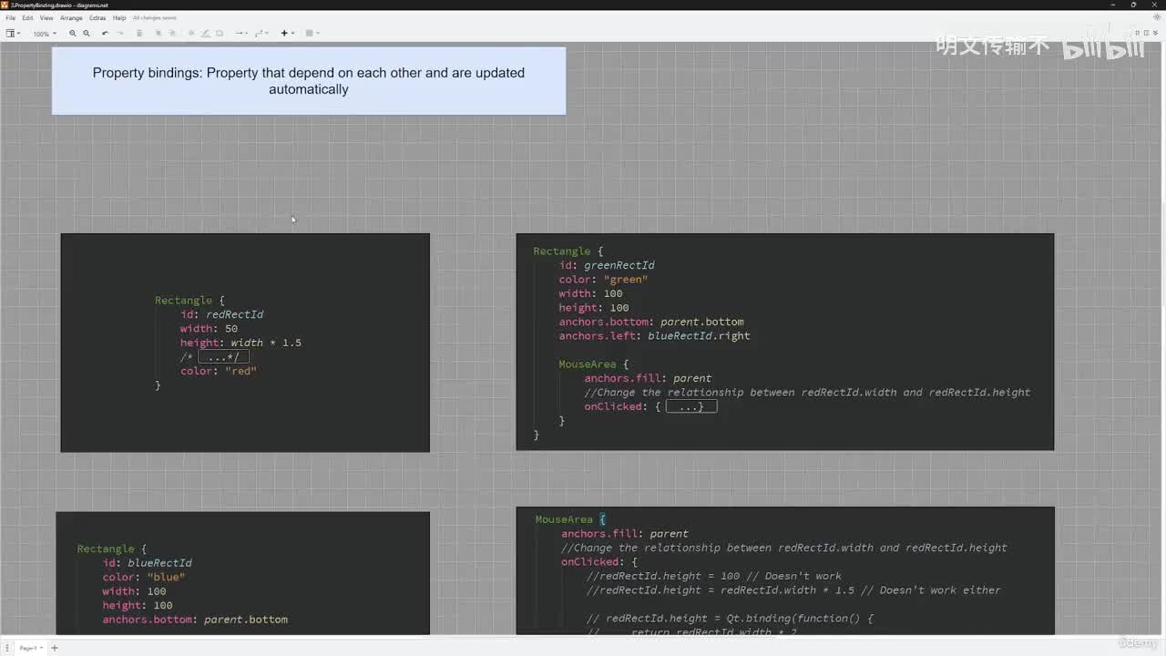Image resolution: width=1166 pixels, height=656 pixels.
Task: Undo the last change
Action: pos(105,34)
